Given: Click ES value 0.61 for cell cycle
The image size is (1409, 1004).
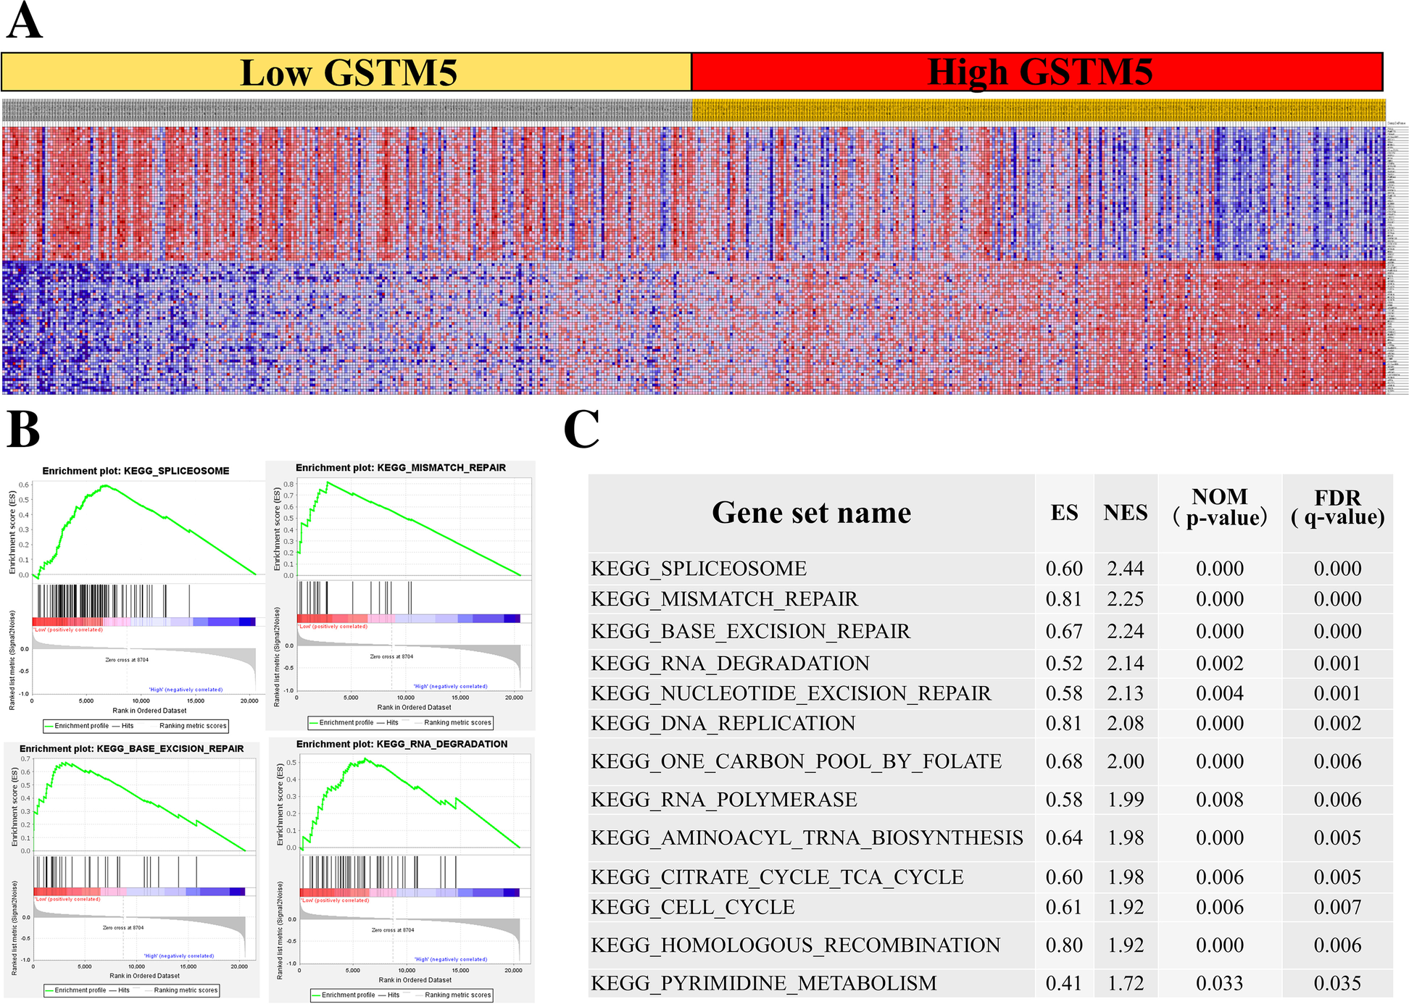Looking at the screenshot, I should click(1064, 908).
